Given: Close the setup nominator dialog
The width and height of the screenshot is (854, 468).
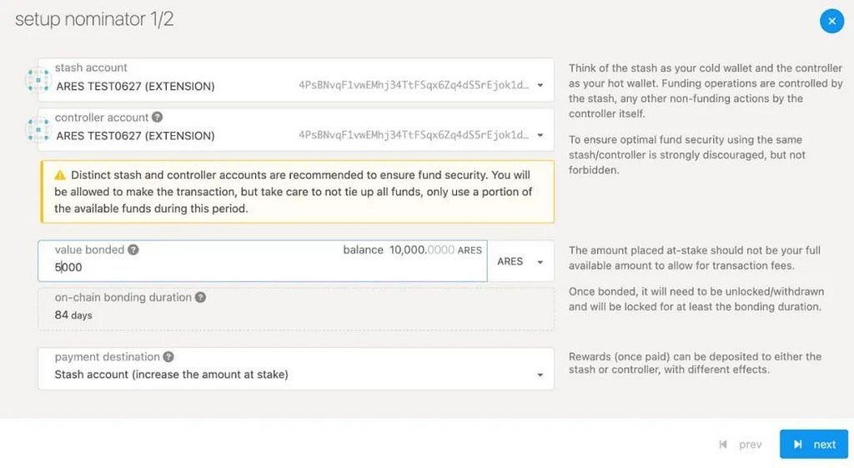Looking at the screenshot, I should tap(831, 21).
